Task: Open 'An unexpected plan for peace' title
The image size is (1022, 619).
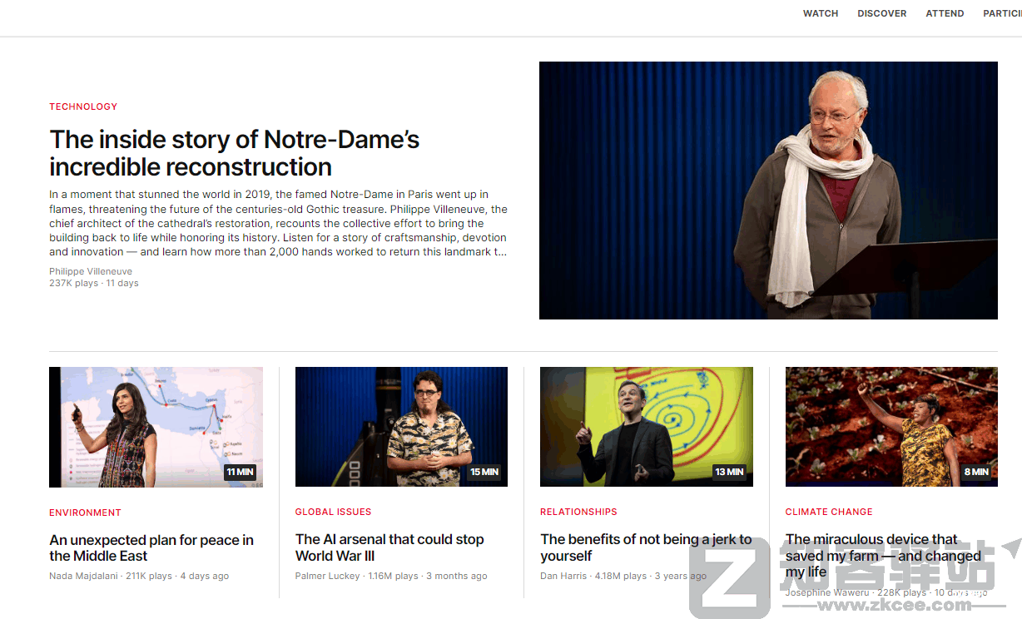Action: point(151,548)
